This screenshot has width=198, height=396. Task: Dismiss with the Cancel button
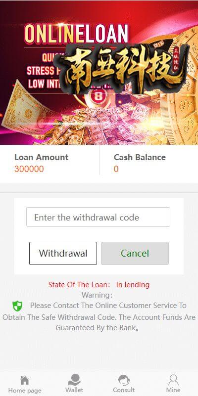135,253
